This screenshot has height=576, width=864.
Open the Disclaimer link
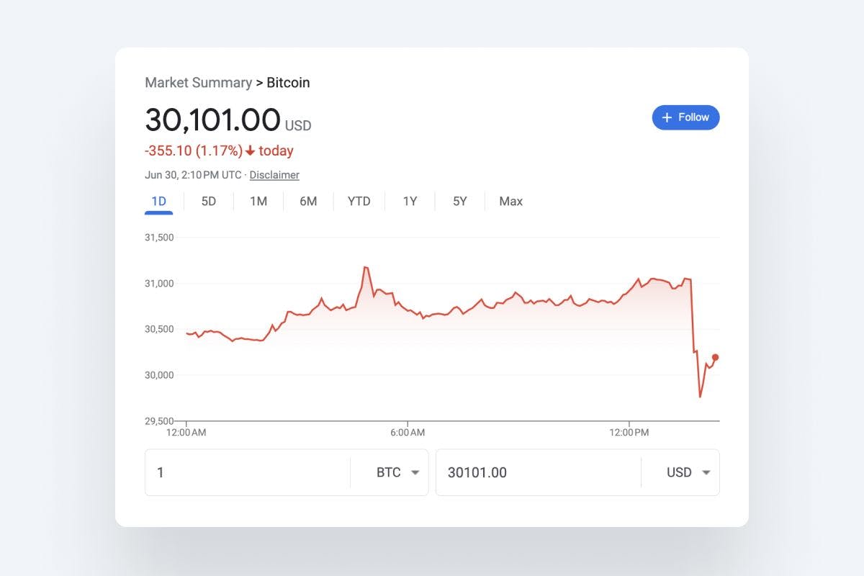click(x=274, y=175)
